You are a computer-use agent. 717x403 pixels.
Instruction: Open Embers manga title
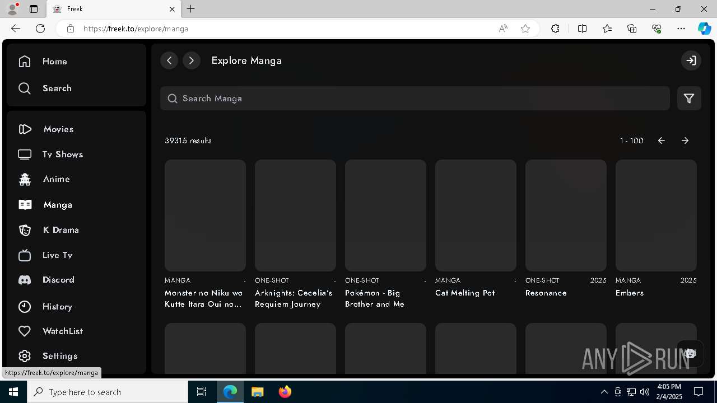coord(630,293)
